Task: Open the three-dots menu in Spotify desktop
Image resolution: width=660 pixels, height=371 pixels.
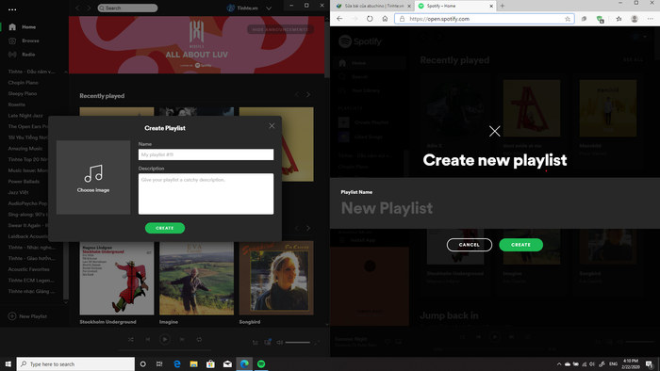Action: pyautogui.click(x=12, y=9)
